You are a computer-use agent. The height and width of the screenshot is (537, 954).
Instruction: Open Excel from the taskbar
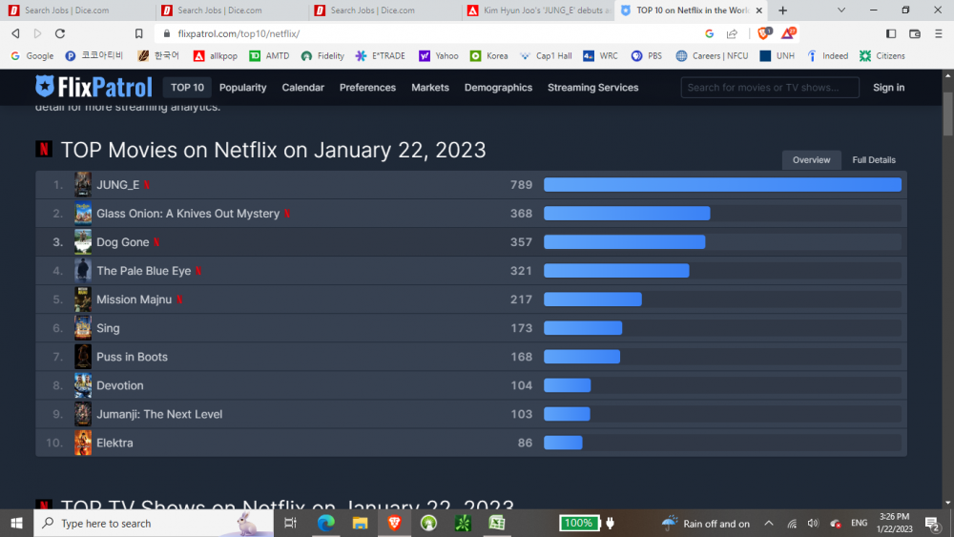[497, 523]
